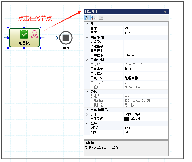Switch to categorized property view

(x=87, y=18)
